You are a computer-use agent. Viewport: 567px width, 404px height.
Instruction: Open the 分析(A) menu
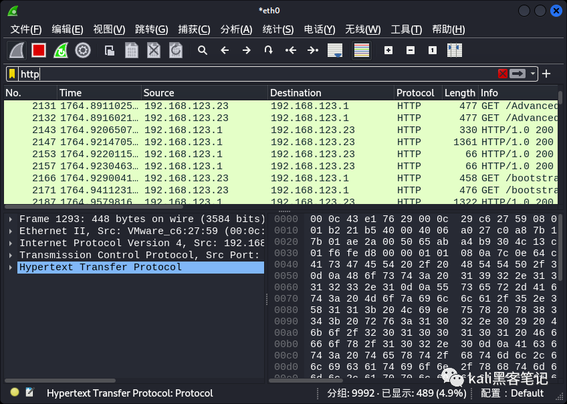pos(237,29)
